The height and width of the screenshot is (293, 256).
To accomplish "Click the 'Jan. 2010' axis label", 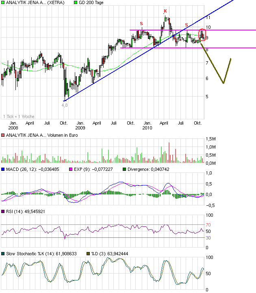I will click(x=147, y=125).
